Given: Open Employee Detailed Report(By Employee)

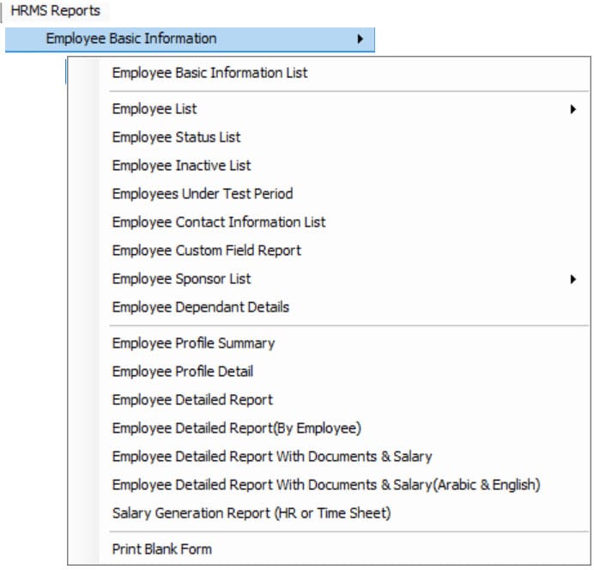Looking at the screenshot, I should tap(329, 428).
